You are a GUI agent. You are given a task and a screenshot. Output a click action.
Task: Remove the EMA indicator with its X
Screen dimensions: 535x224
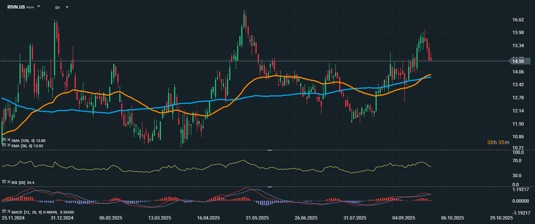(x=9, y=145)
